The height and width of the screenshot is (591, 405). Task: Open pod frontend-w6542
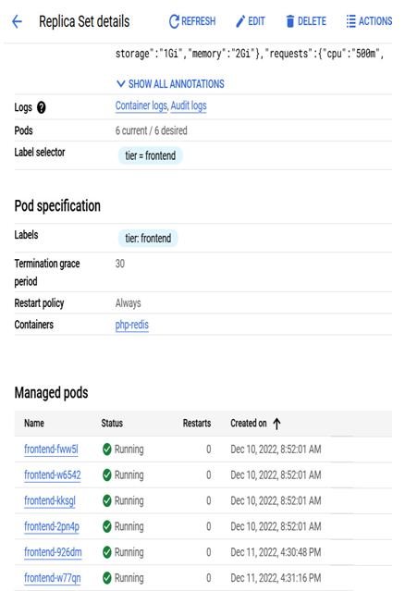click(53, 474)
